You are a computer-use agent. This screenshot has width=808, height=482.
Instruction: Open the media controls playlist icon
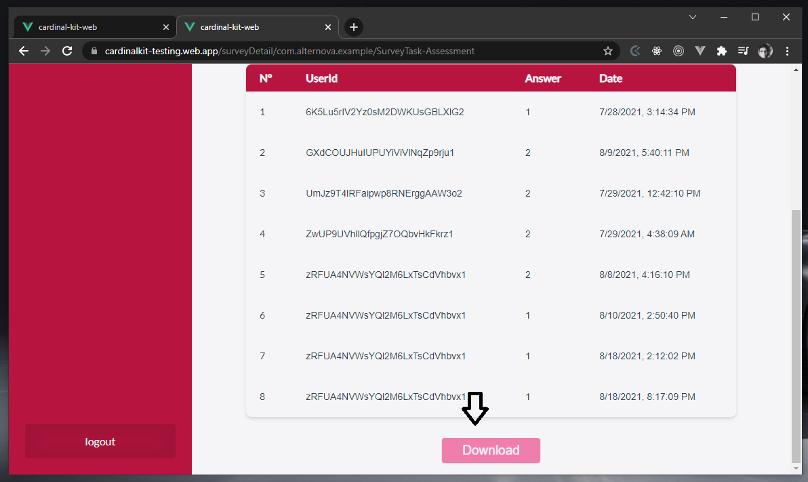(744, 51)
